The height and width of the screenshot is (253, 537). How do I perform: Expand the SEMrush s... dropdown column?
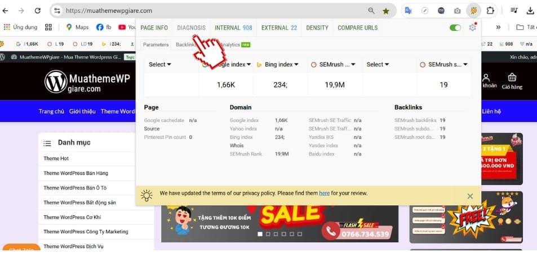point(443,65)
